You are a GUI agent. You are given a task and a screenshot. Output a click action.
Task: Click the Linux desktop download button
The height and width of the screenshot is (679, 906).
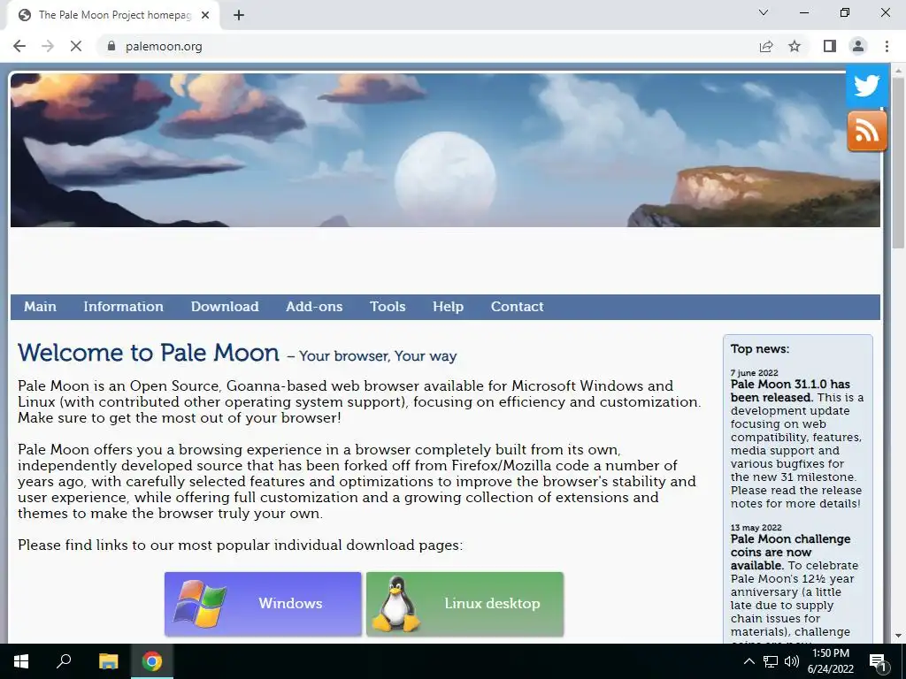point(465,604)
